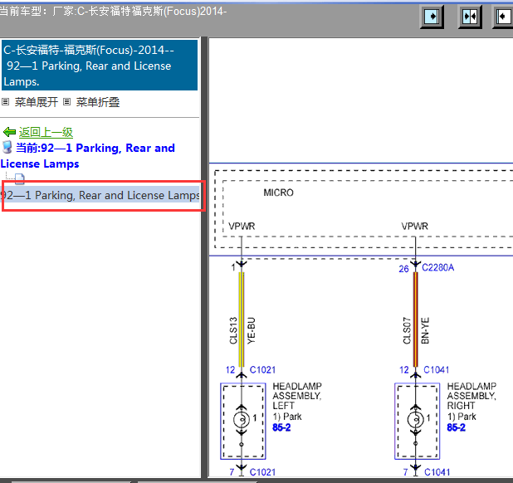This screenshot has height=483, width=513.
Task: Click pin number 26 near C2280A
Action: pos(403,269)
